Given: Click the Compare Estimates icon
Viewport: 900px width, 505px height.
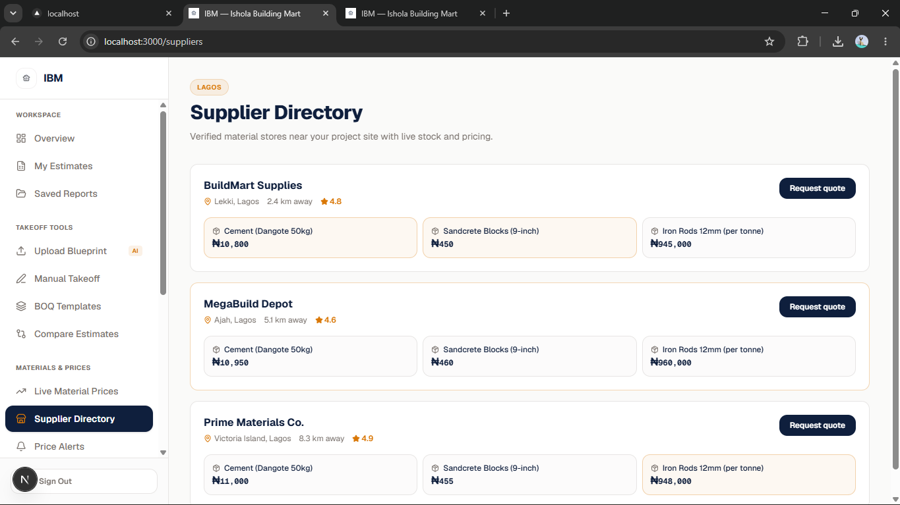Looking at the screenshot, I should (x=21, y=334).
